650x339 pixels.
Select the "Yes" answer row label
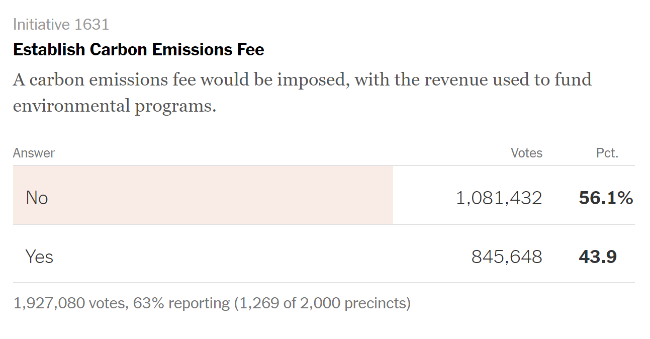pos(39,257)
